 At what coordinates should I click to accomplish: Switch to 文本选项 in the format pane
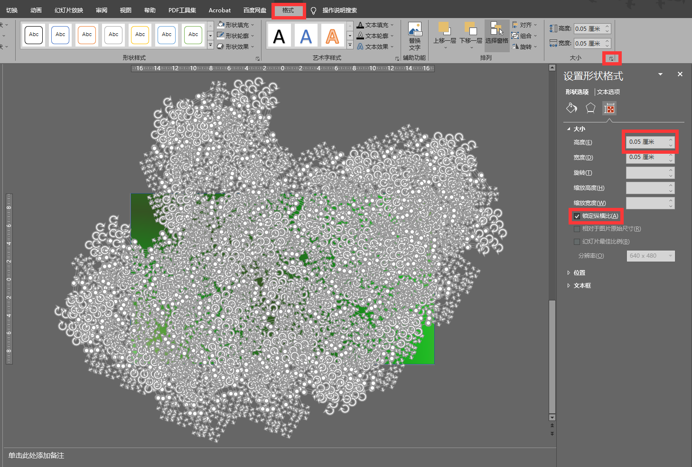point(608,92)
